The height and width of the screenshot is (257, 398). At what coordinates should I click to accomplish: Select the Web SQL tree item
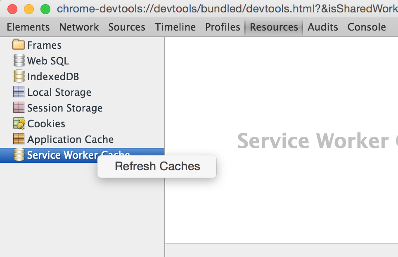tap(47, 60)
